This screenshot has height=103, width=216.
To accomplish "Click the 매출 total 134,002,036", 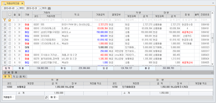I will click(42, 68).
